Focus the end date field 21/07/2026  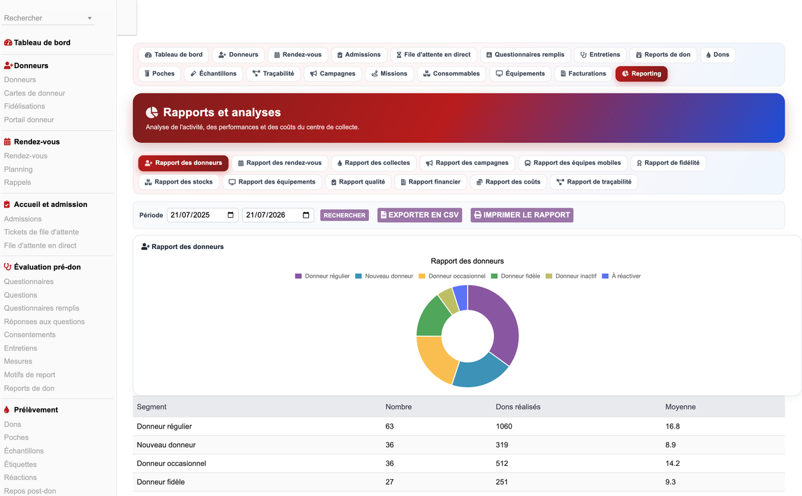(x=278, y=215)
